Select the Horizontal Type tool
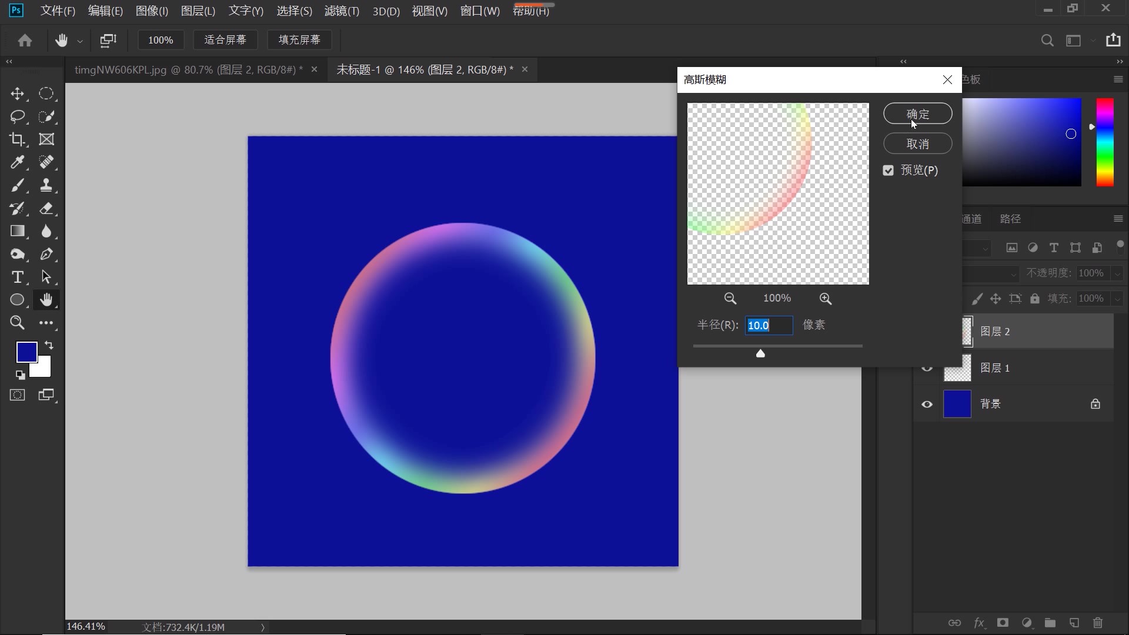The image size is (1129, 635). point(17,277)
